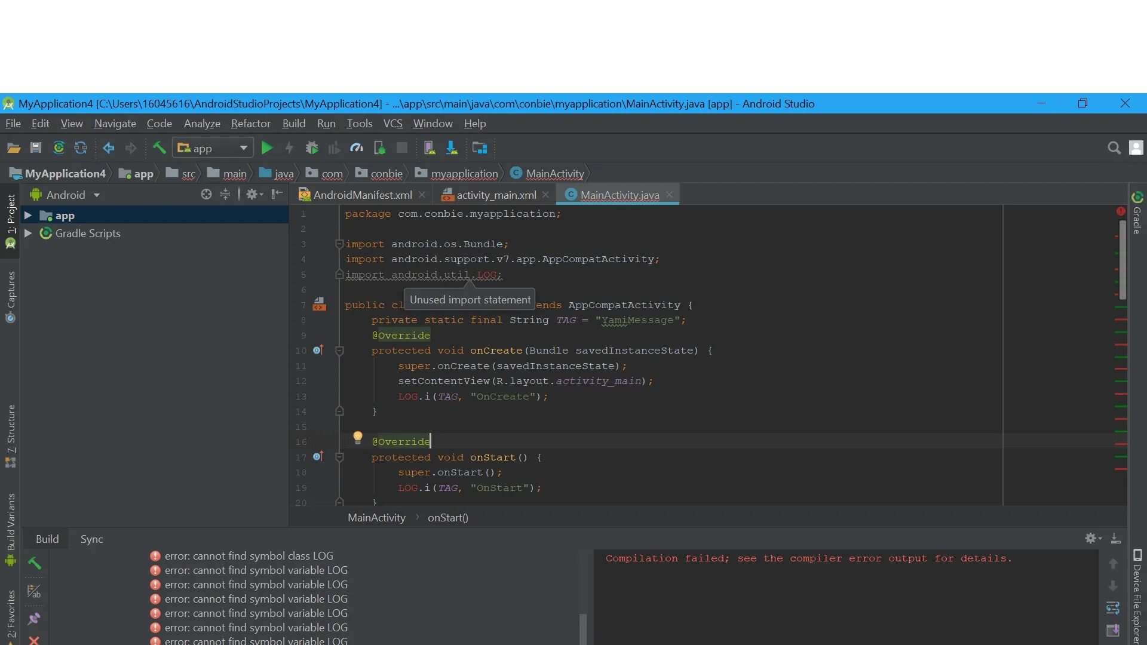
Task: Click the Collapse All icon in project panel
Action: click(x=225, y=194)
